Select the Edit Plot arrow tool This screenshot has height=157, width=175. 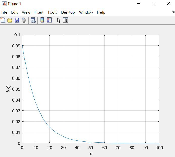pyautogui.click(x=59, y=20)
